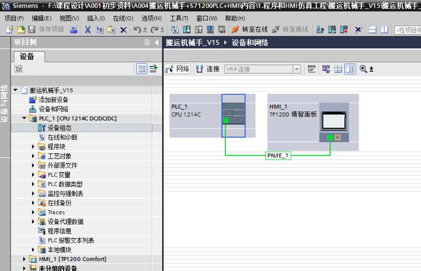Collapse the 搬运机械手_V15 project node

pos(16,91)
